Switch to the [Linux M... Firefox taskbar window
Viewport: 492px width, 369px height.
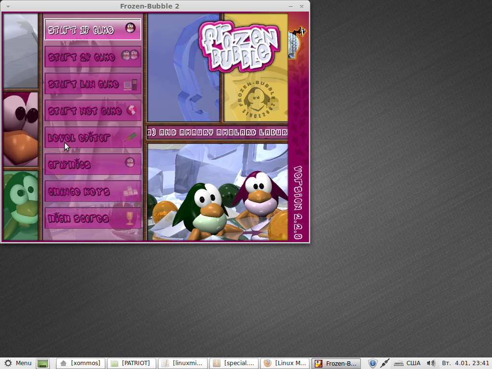285,363
